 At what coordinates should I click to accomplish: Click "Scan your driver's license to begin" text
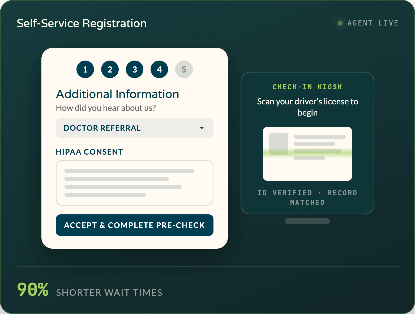[307, 107]
